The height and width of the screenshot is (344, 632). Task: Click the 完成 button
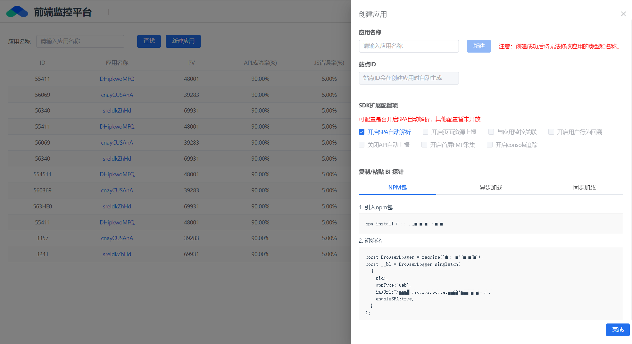coord(618,330)
